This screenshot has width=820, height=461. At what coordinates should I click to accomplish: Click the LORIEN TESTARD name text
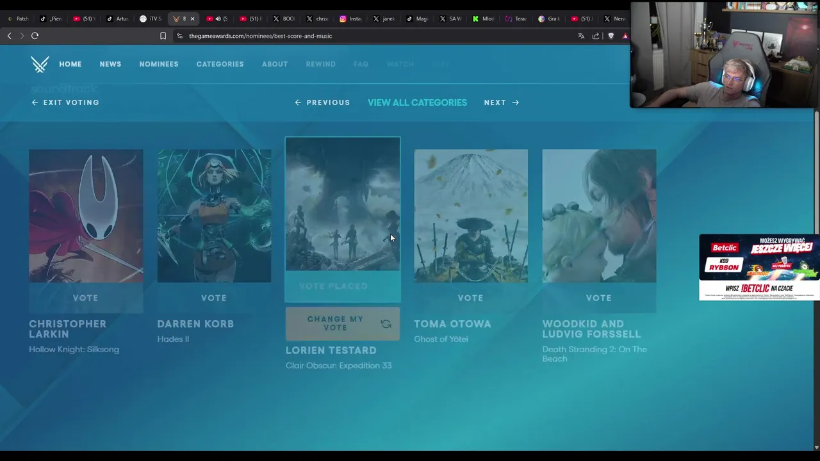331,350
